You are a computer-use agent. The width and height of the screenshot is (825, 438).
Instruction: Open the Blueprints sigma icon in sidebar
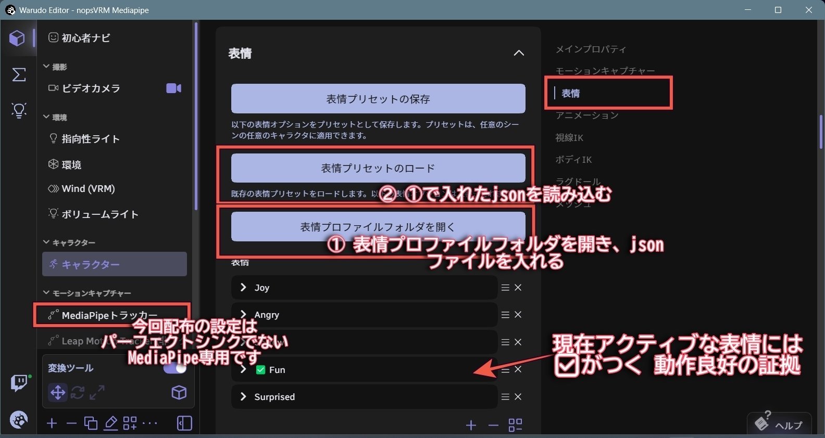(19, 75)
